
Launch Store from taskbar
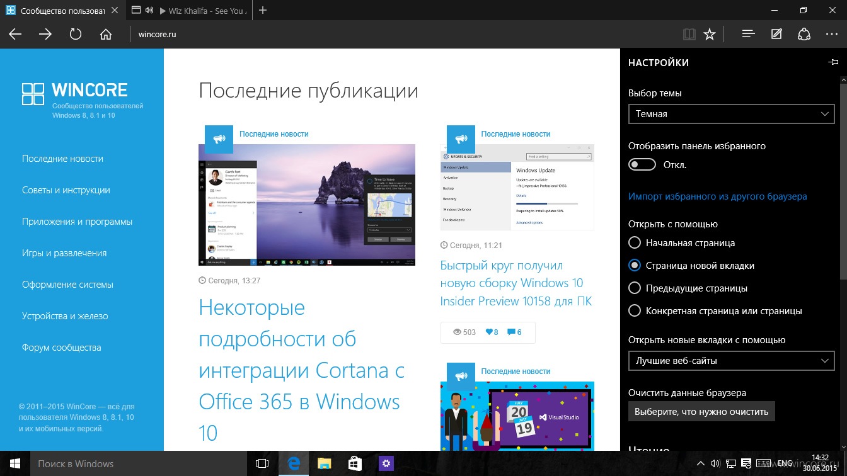(x=355, y=464)
